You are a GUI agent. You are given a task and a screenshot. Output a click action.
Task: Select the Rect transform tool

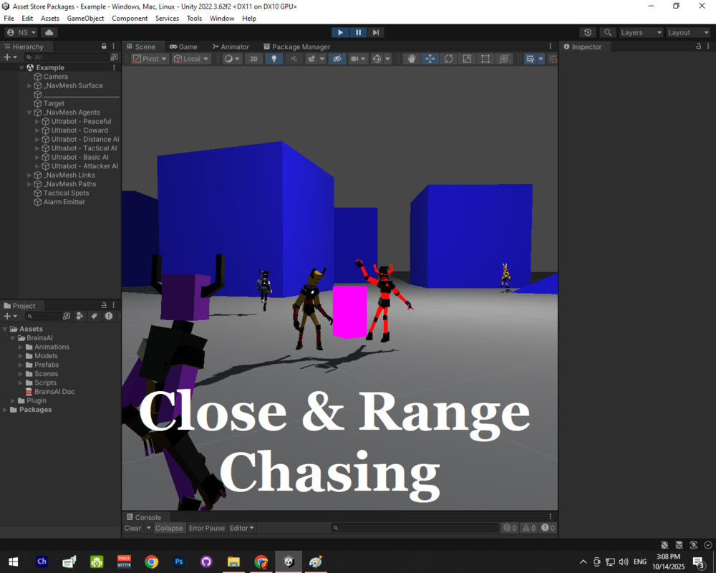[x=485, y=59]
